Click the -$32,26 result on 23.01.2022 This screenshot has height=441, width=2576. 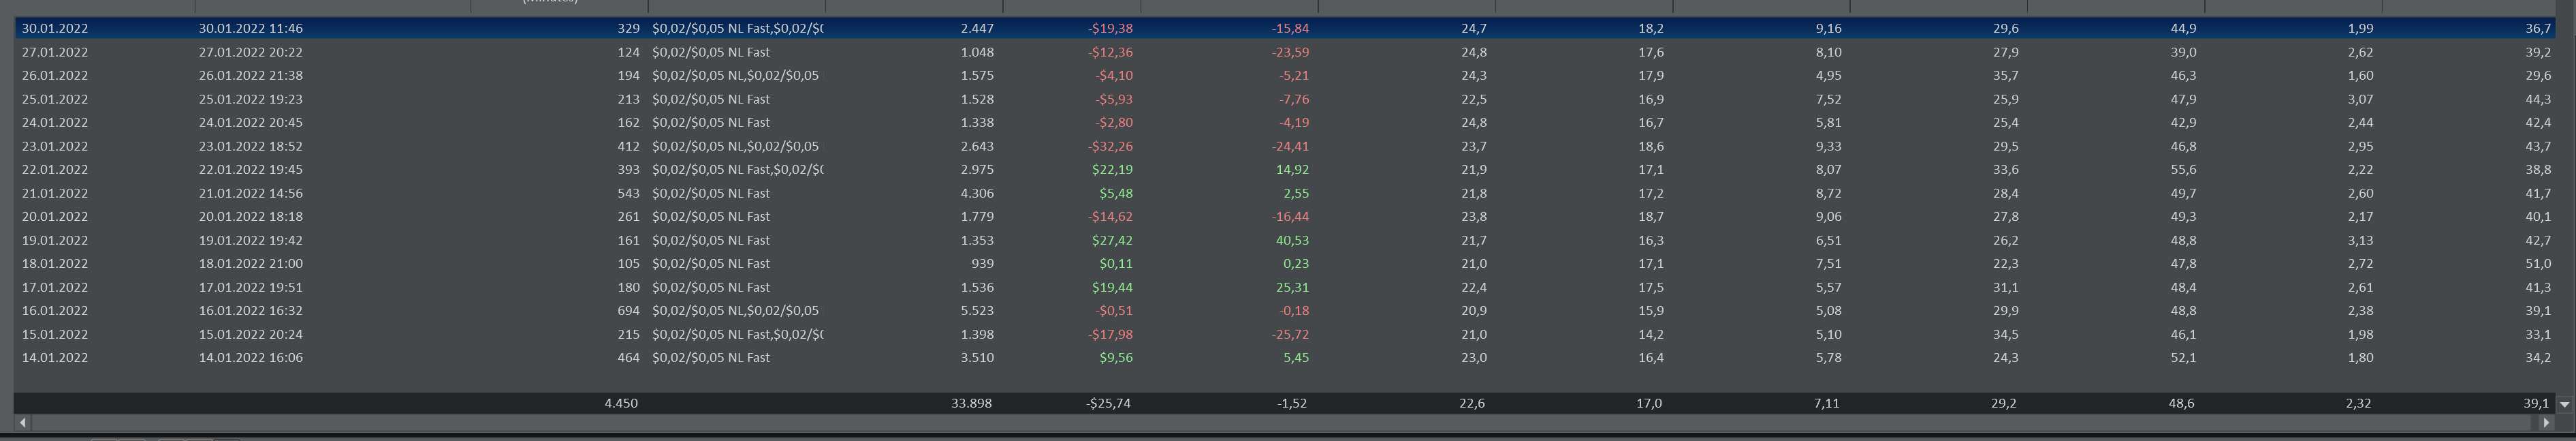pos(1110,146)
